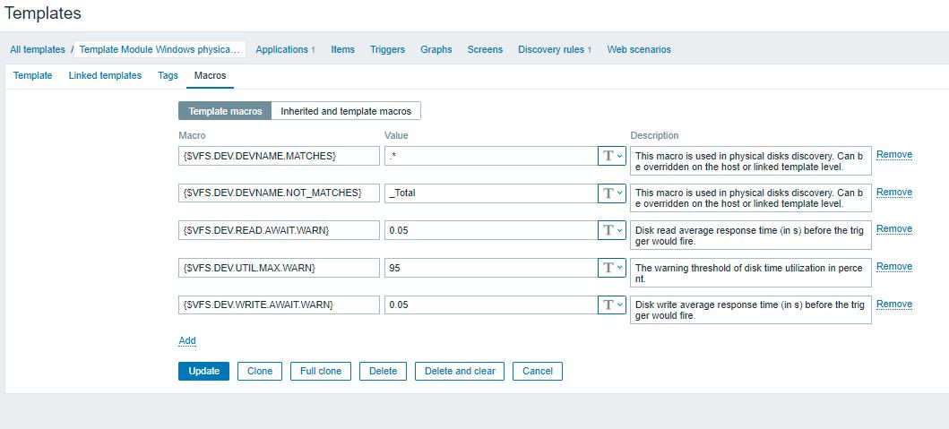
Task: Go to the Template tab
Action: point(32,76)
